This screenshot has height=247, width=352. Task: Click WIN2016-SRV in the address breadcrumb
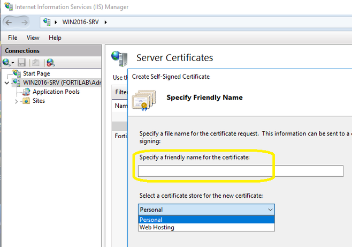tap(81, 22)
